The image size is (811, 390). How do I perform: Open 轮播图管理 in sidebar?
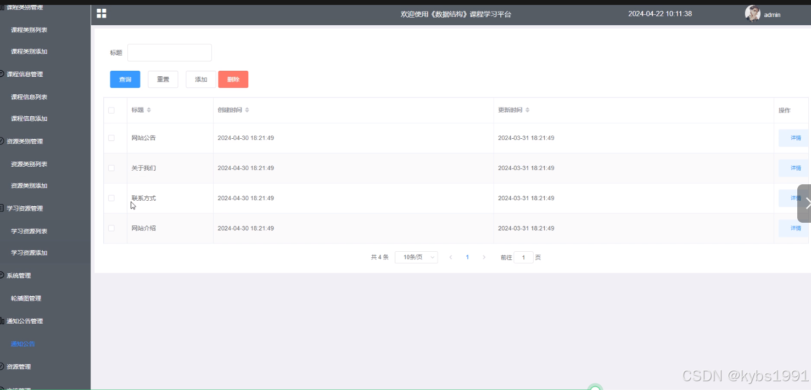pos(26,298)
